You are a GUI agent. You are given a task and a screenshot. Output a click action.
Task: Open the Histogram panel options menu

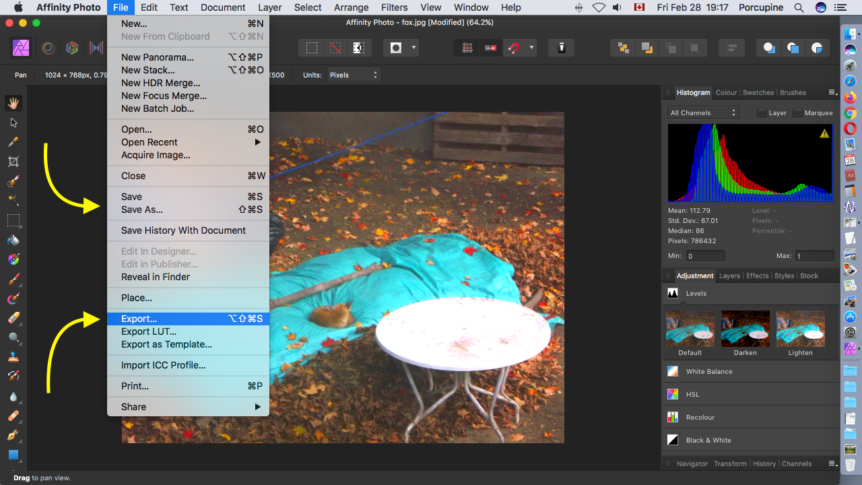click(x=832, y=92)
